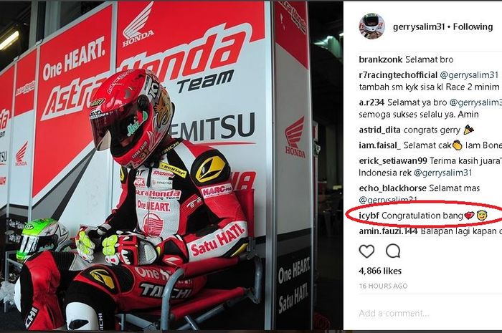Open the 4,866 likes list
The width and height of the screenshot is (502, 333).
coord(380,271)
